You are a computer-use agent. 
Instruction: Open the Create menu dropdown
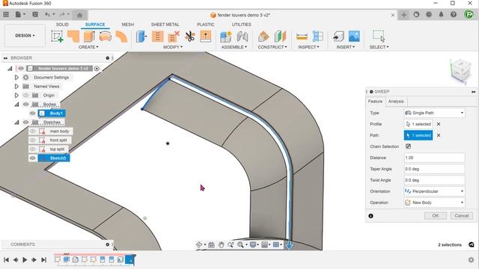pos(88,47)
